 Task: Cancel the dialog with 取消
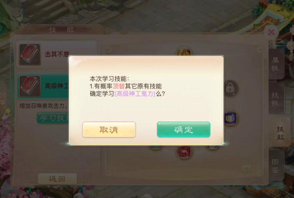coord(109,130)
